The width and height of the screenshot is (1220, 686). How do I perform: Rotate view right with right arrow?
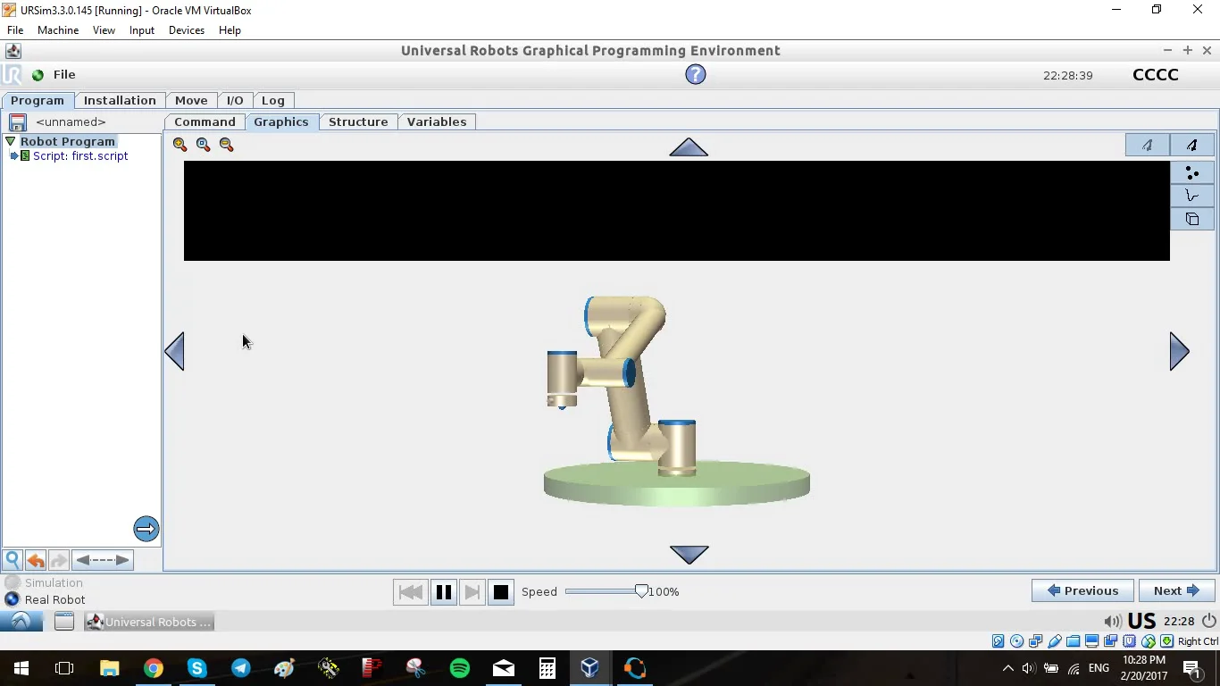click(1179, 351)
